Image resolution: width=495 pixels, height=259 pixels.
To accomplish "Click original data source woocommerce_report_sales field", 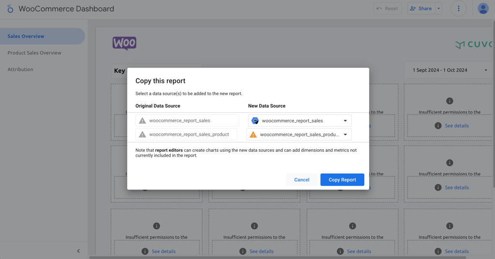I will tap(187, 120).
